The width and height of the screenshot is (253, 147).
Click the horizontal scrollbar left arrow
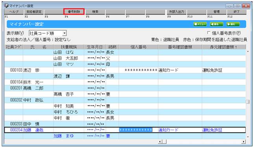point(160,142)
